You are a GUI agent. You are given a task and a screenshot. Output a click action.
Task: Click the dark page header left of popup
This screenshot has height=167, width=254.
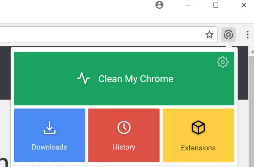pyautogui.click(x=5, y=72)
